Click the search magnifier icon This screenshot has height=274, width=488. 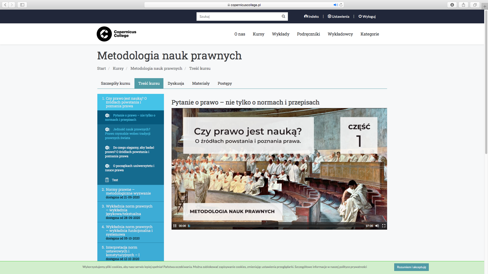[283, 16]
